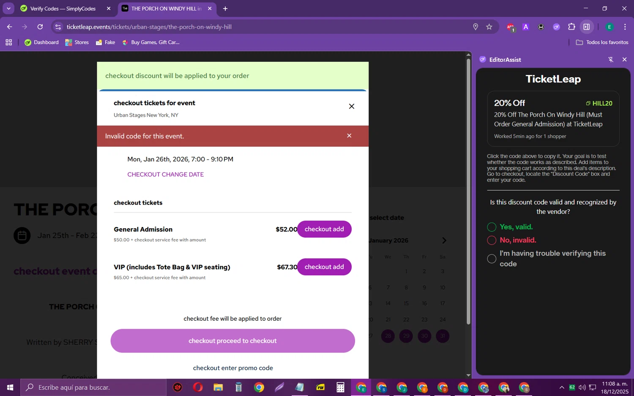
Task: Close THE PORCH ON WINDY HILL tab
Action: 210,8
